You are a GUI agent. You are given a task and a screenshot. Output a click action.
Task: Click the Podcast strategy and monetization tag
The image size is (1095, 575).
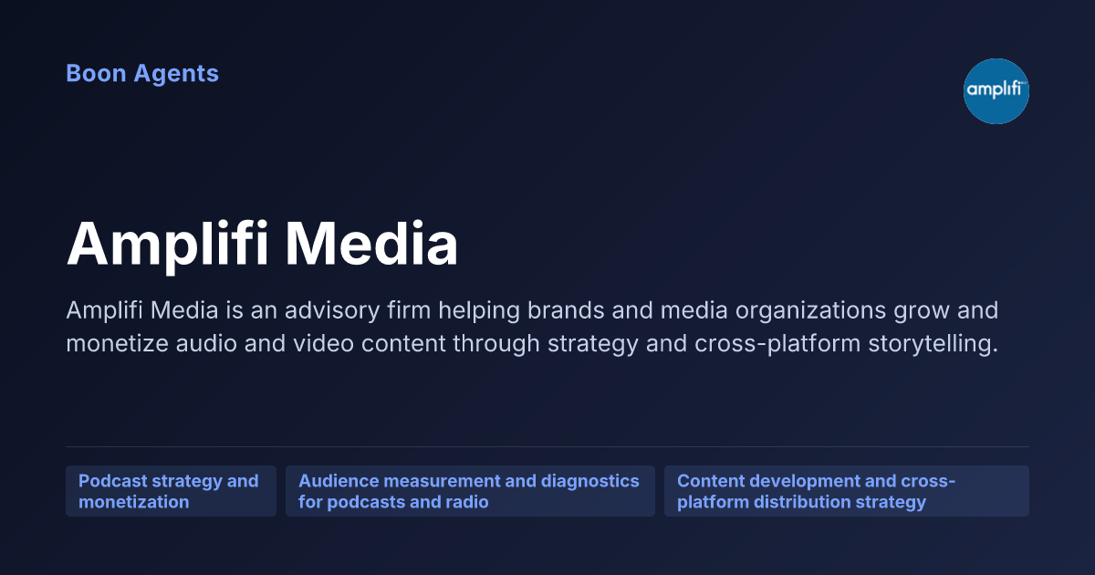[171, 491]
